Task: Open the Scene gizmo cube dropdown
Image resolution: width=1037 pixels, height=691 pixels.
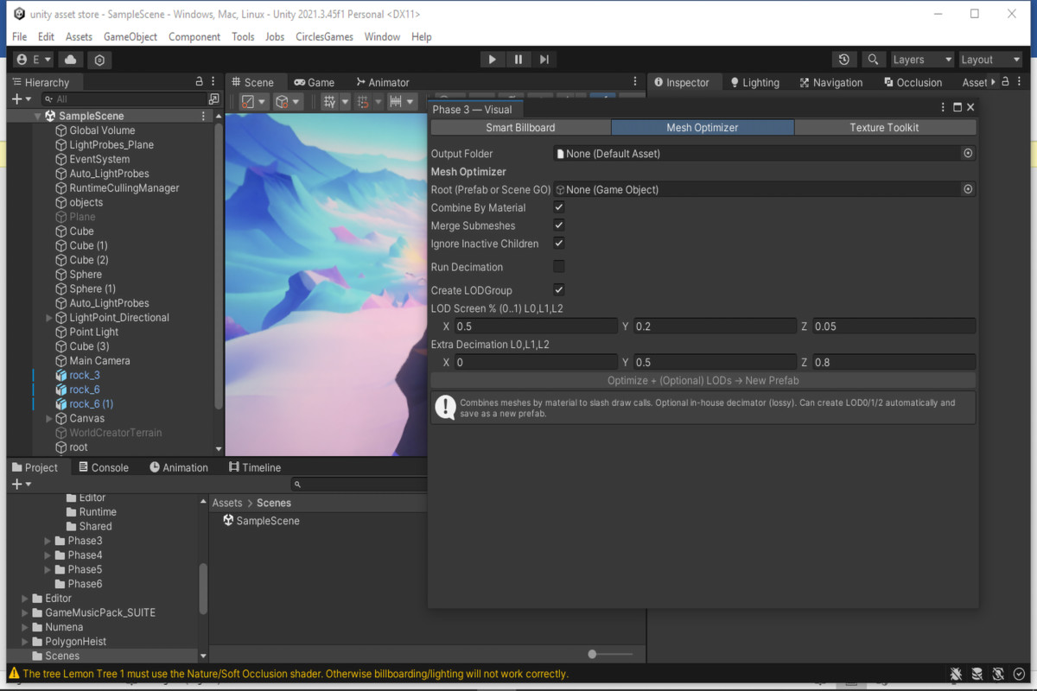Action: coord(289,101)
